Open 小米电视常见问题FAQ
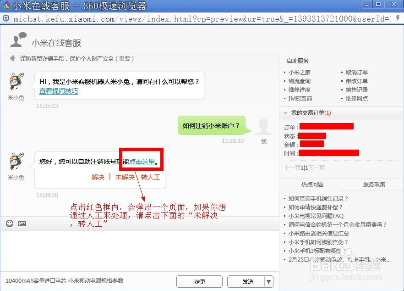404x291 pixels. (x=316, y=216)
